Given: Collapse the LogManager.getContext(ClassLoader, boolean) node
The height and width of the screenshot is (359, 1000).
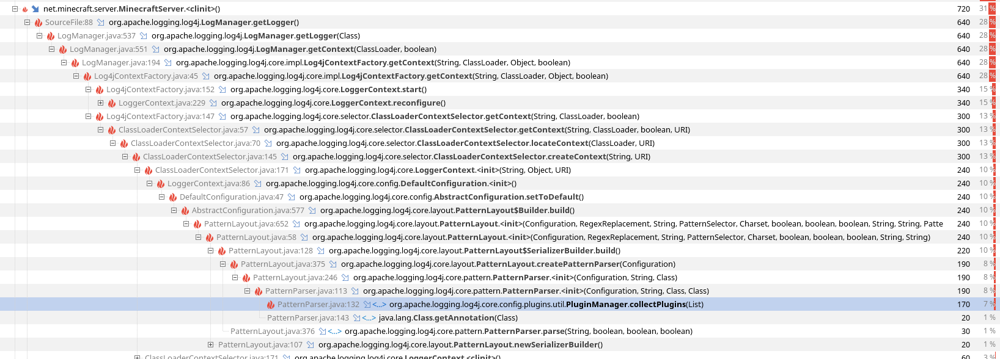Looking at the screenshot, I should tap(52, 49).
